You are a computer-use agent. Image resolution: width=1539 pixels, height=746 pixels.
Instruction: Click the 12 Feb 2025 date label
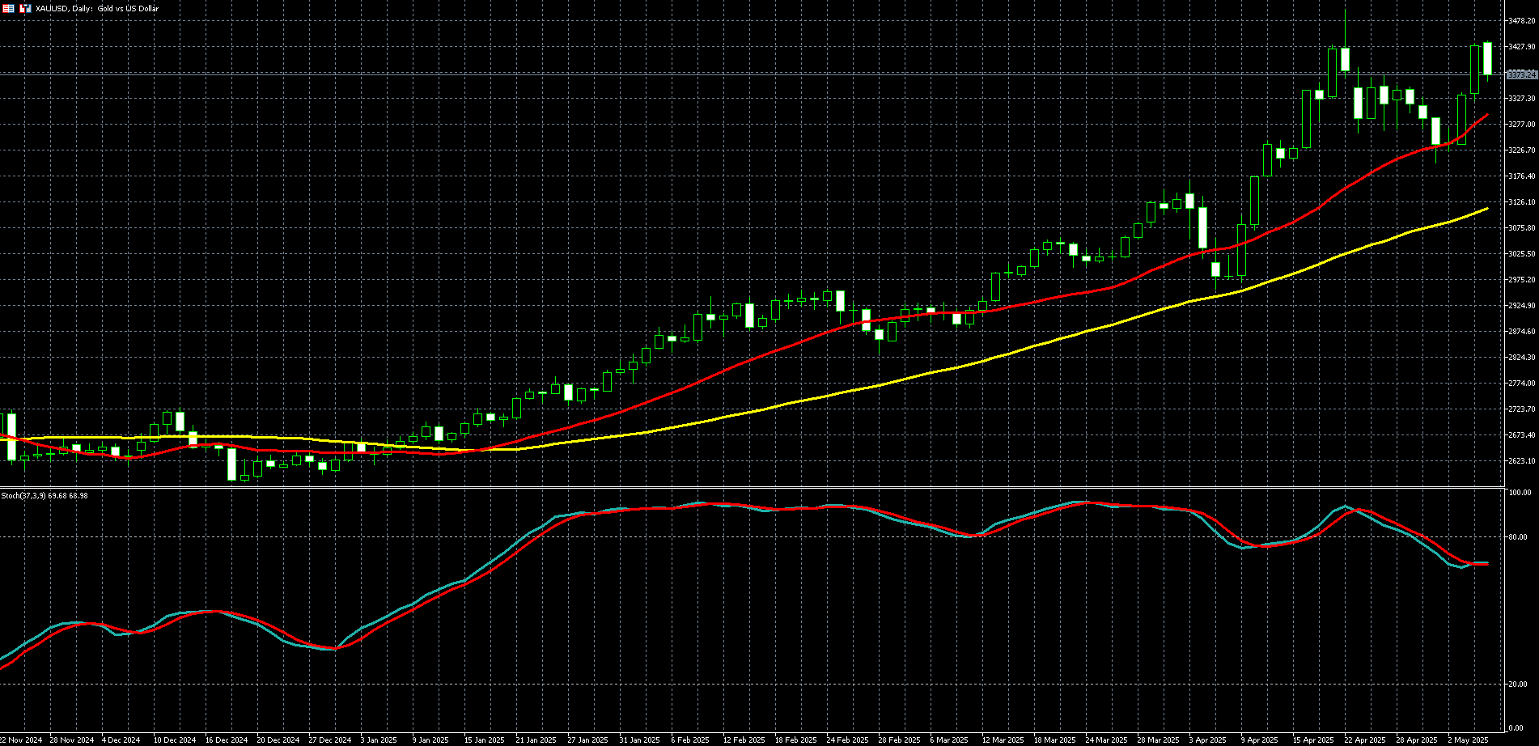[744, 740]
